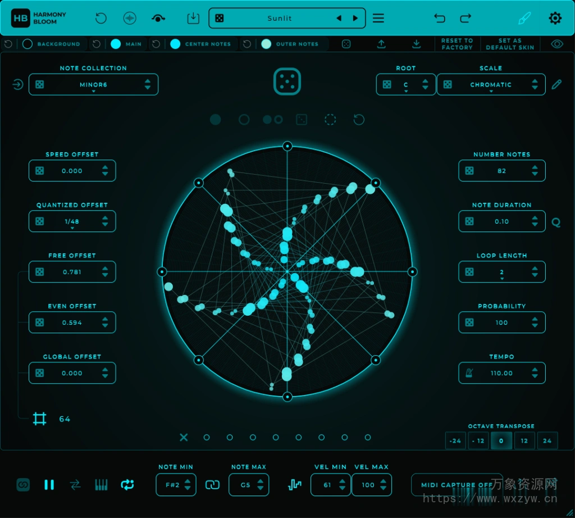The height and width of the screenshot is (518, 575).
Task: Click the loop repeat icon in bottom toolbar
Action: (x=127, y=484)
